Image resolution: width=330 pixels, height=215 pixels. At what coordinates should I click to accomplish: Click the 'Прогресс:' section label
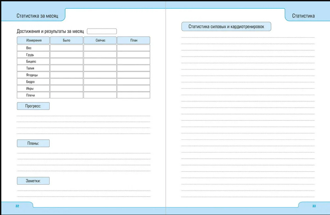tap(33, 106)
